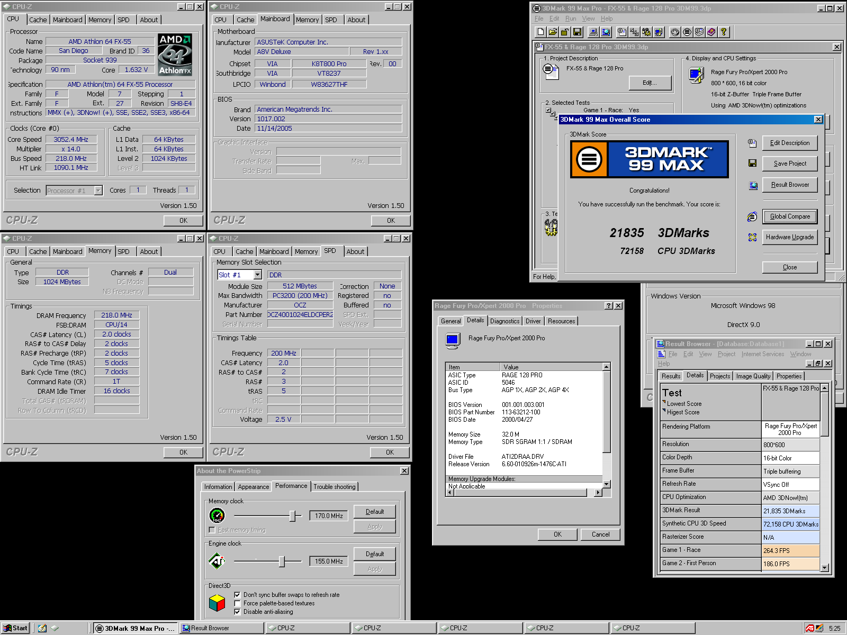Click the Global Compare button
This screenshot has height=635, width=847.
790,216
